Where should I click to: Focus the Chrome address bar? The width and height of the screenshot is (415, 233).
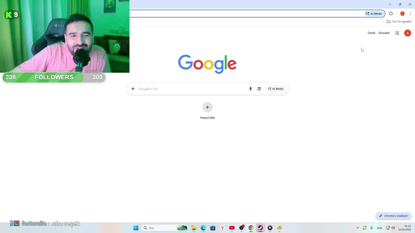coord(246,14)
